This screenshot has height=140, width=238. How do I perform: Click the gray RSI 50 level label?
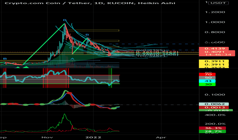point(207,78)
